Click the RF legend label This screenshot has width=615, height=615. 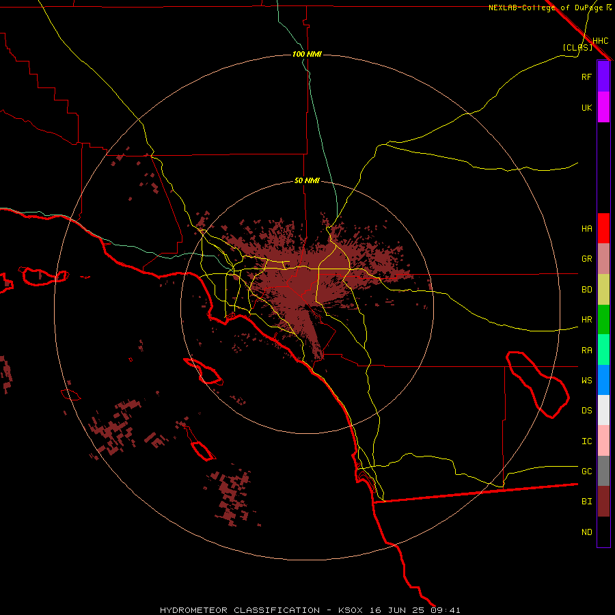point(586,77)
